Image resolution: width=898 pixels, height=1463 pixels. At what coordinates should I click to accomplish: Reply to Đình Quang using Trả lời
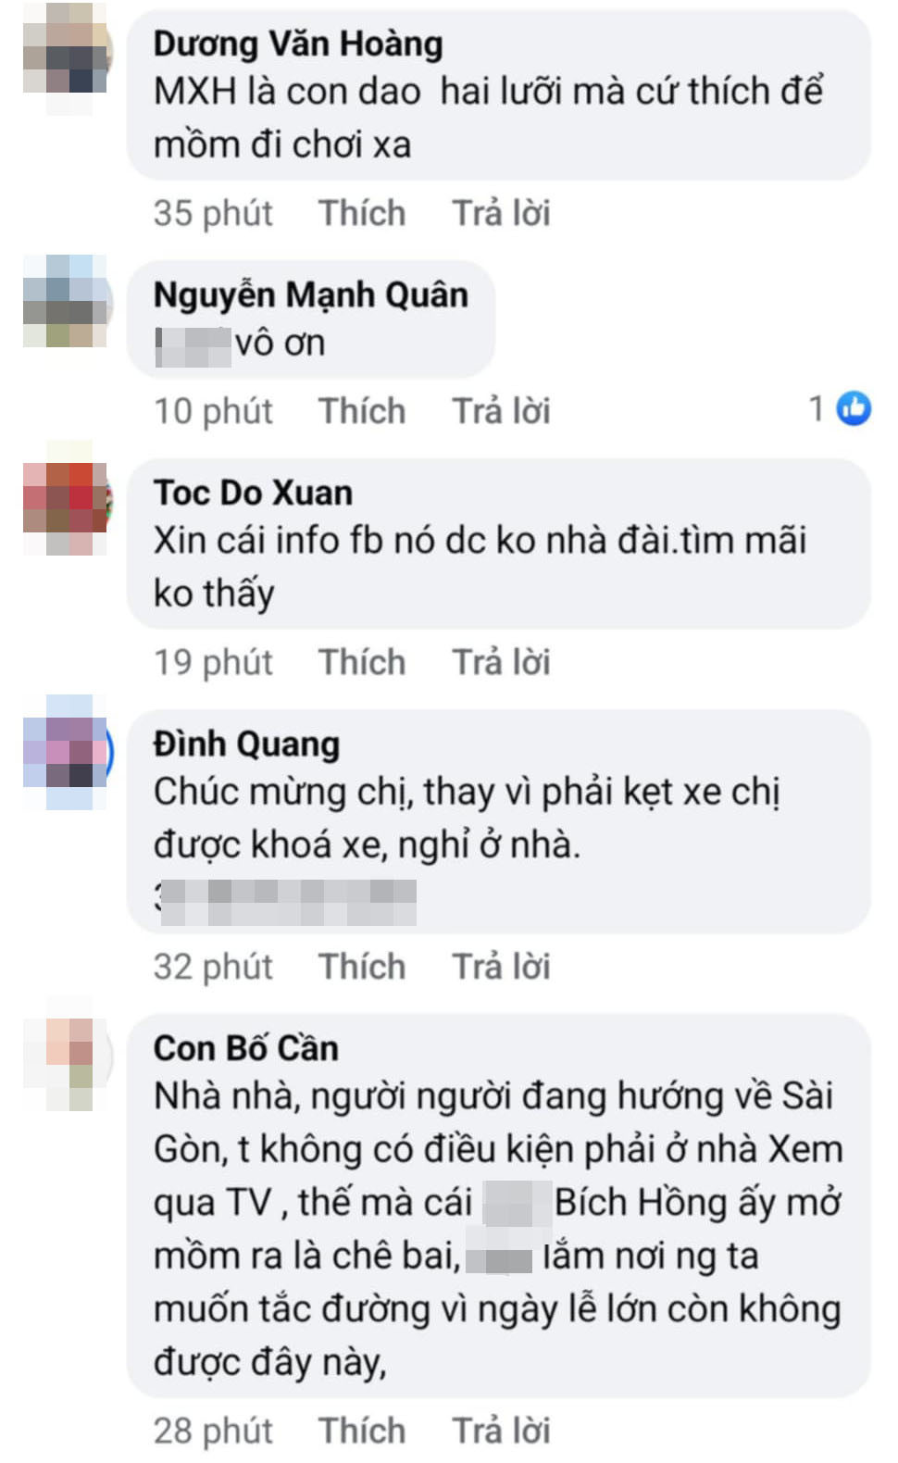pos(499,967)
